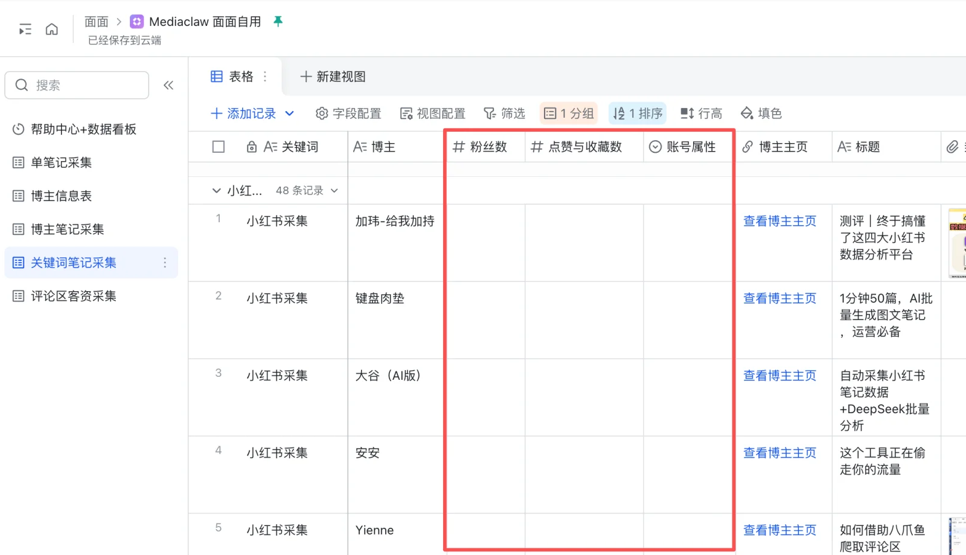
Task: Adjust 行高 row height
Action: [x=701, y=114]
